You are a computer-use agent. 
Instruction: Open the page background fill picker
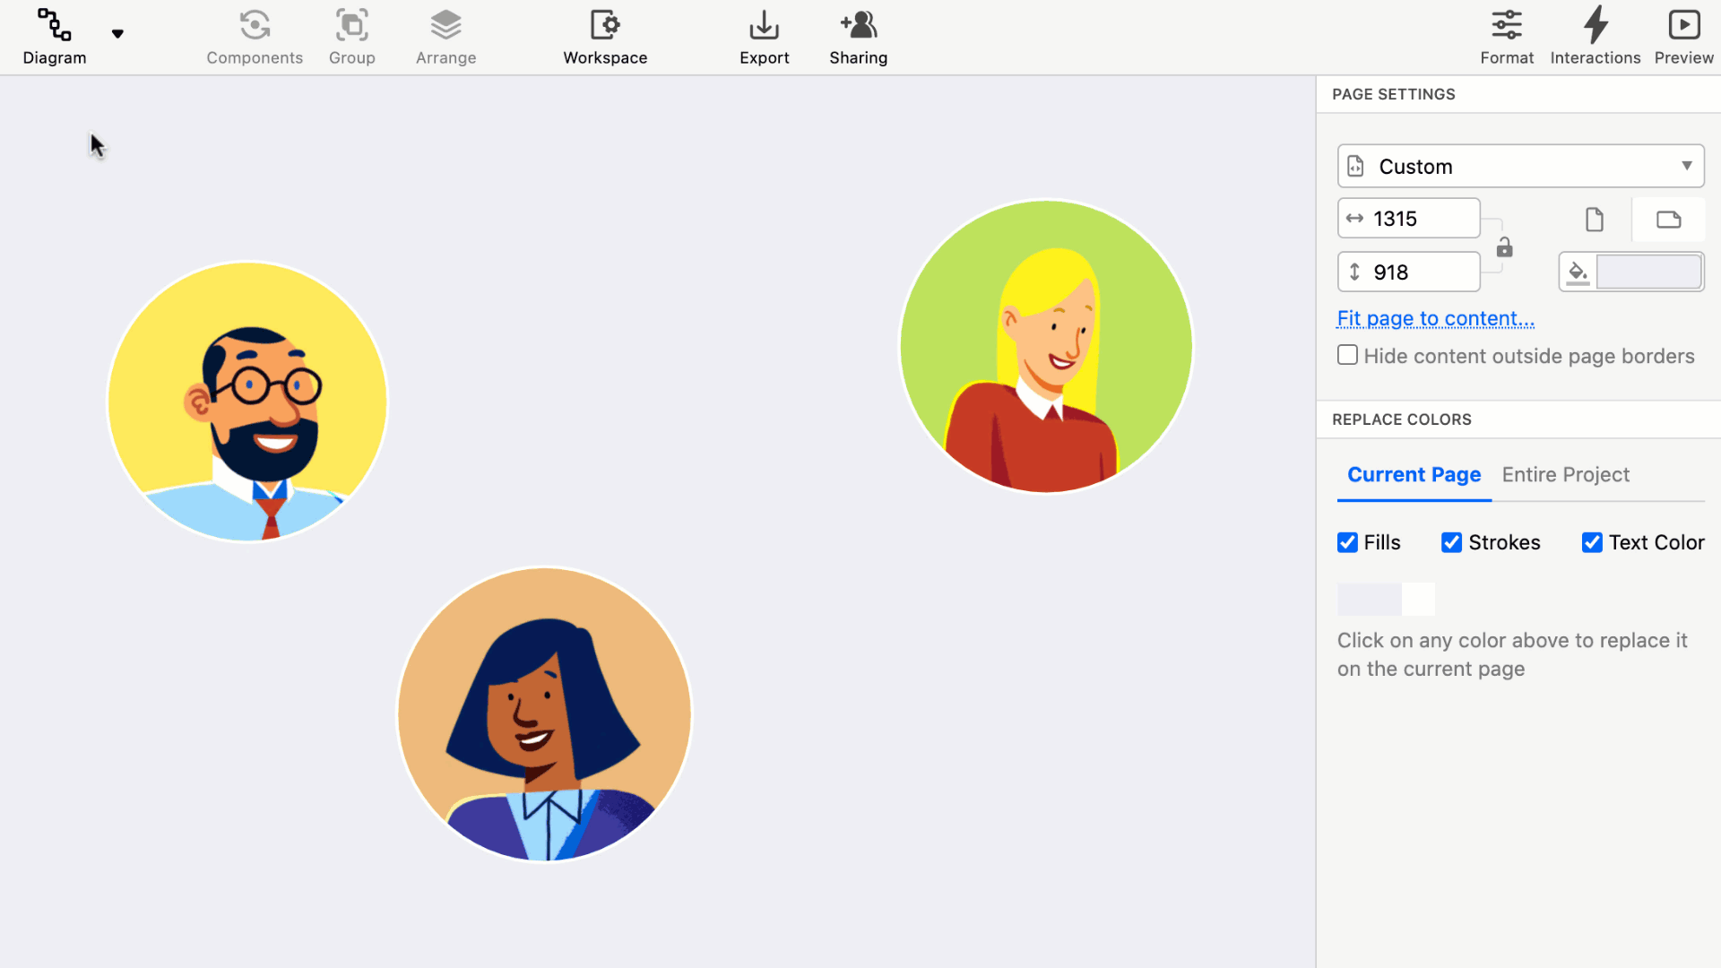click(1647, 272)
